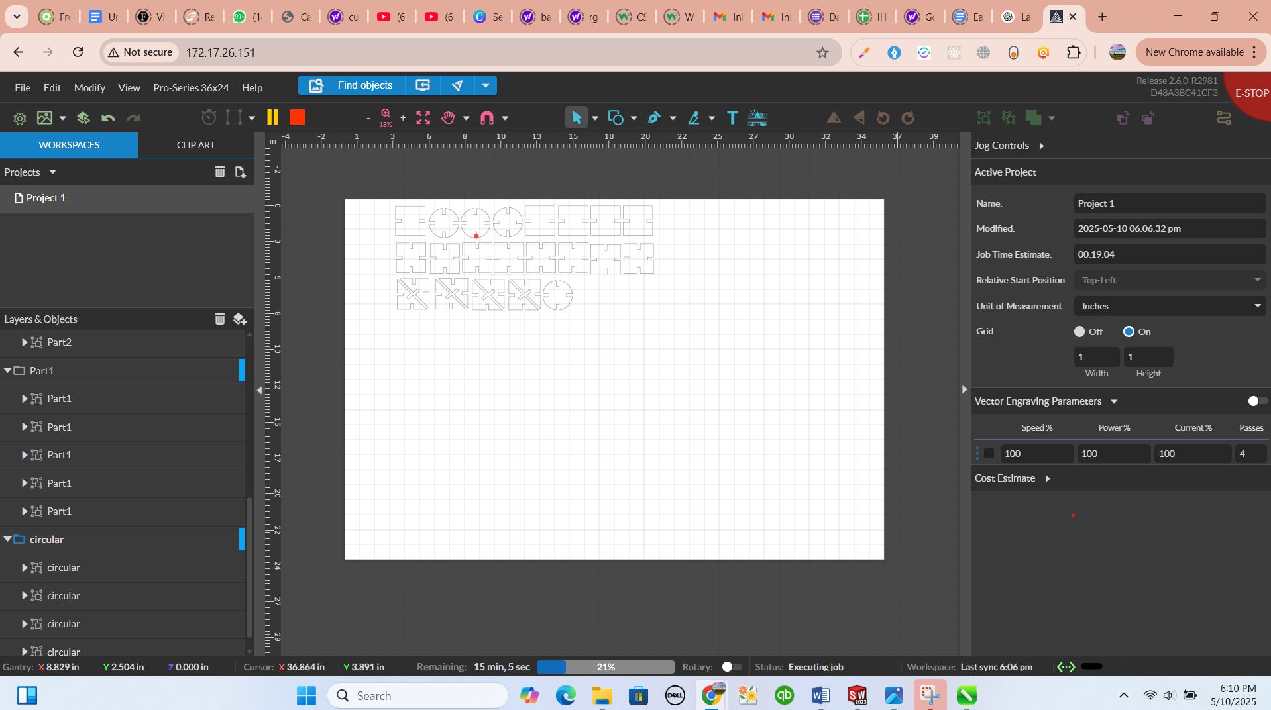The height and width of the screenshot is (710, 1271).
Task: Click the paper plane send icon
Action: tap(457, 85)
